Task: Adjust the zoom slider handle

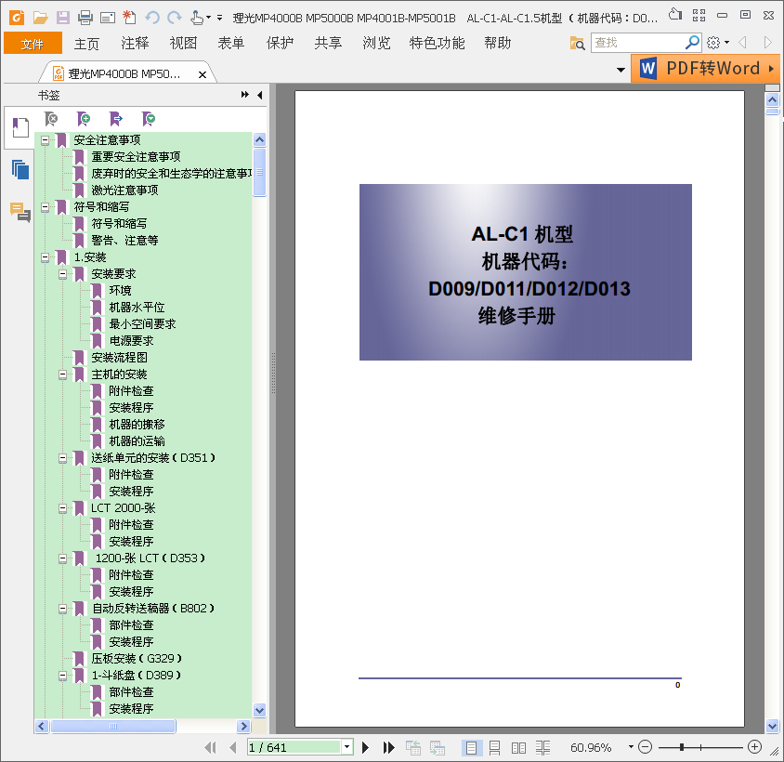Action: [682, 747]
